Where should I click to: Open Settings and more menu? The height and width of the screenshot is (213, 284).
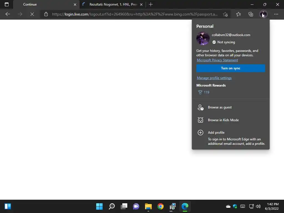pyautogui.click(x=276, y=14)
